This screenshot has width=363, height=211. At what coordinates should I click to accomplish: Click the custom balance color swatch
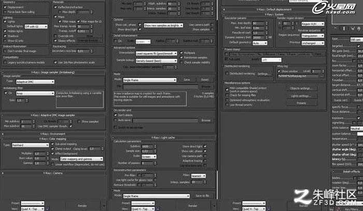pyautogui.click(x=360, y=133)
